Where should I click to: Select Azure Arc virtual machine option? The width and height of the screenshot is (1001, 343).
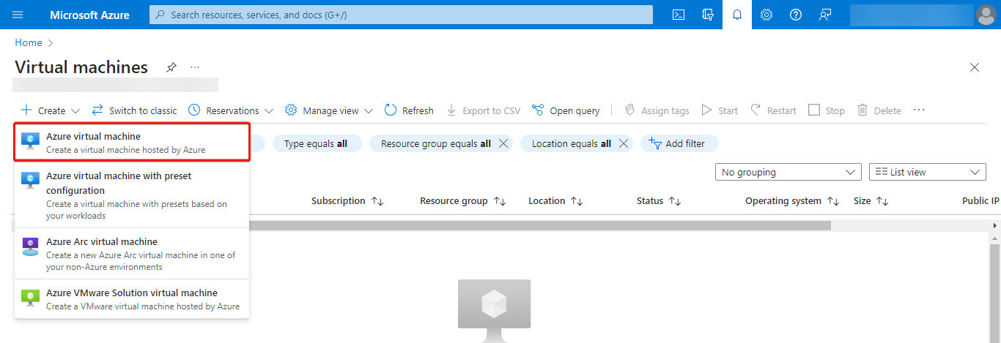tap(132, 253)
